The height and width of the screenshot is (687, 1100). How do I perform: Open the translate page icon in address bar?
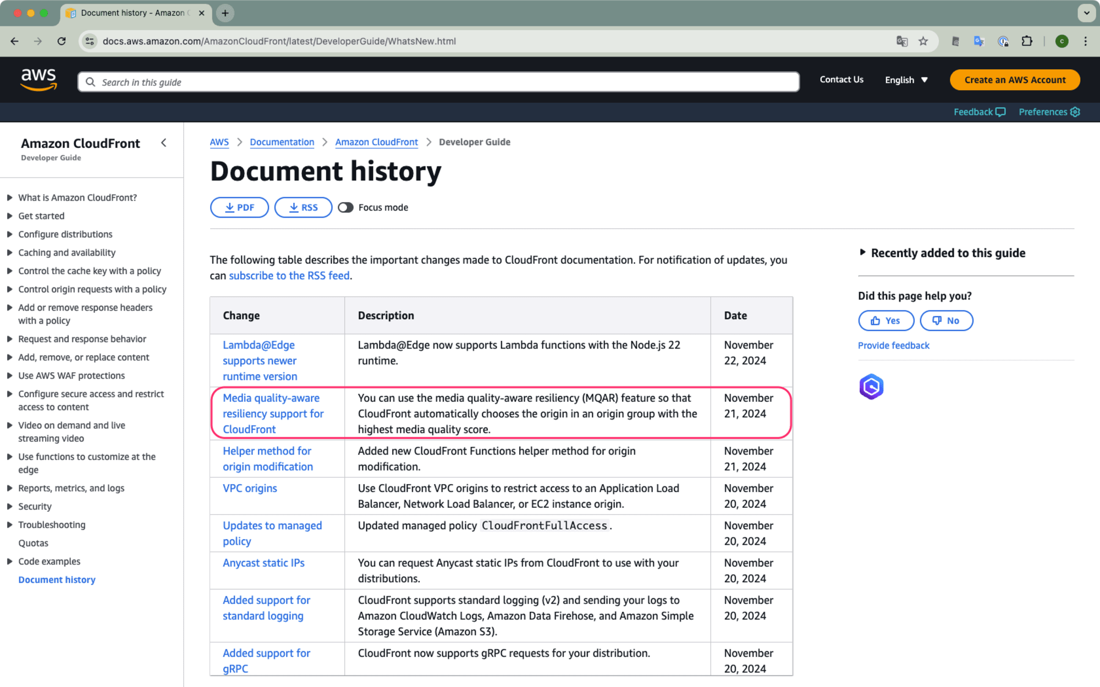(x=901, y=41)
